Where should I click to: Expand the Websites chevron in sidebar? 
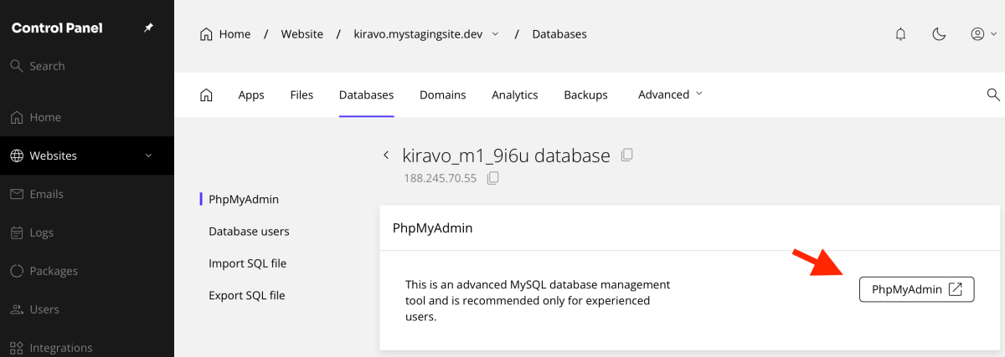(148, 156)
